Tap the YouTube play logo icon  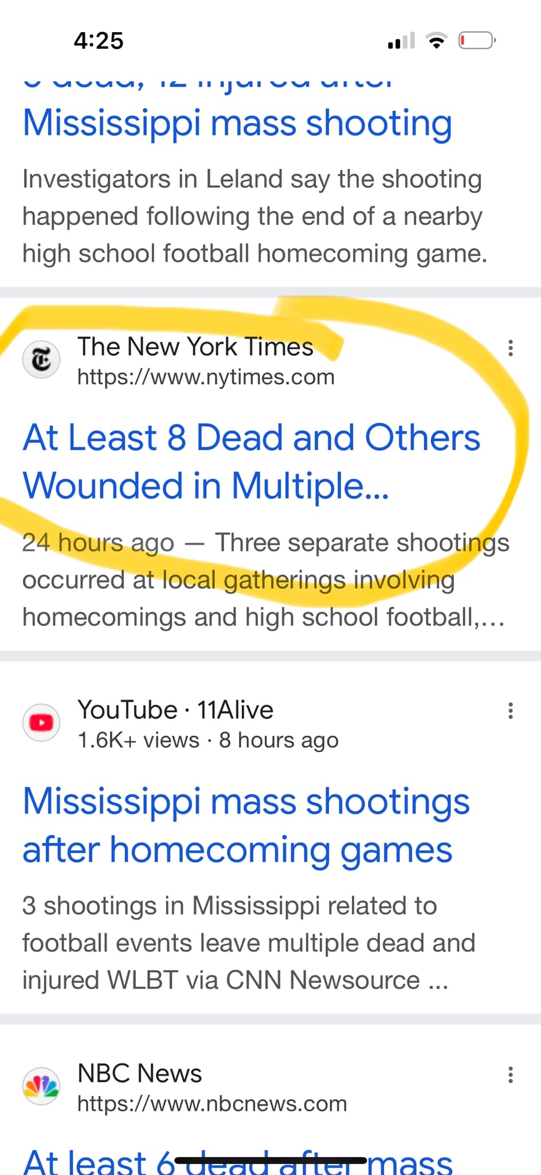(41, 723)
